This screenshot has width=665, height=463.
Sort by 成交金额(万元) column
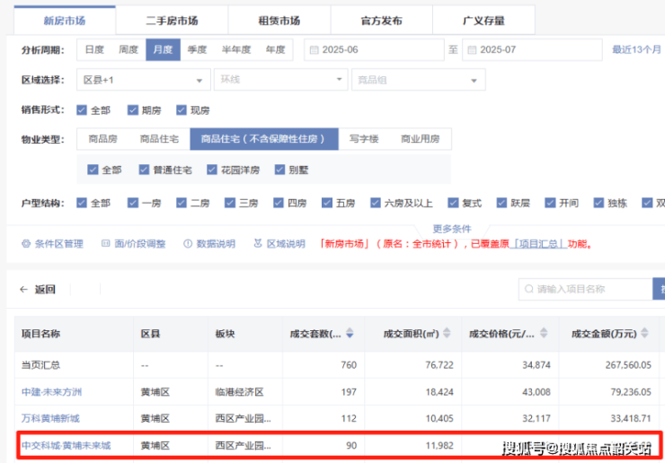(x=644, y=334)
